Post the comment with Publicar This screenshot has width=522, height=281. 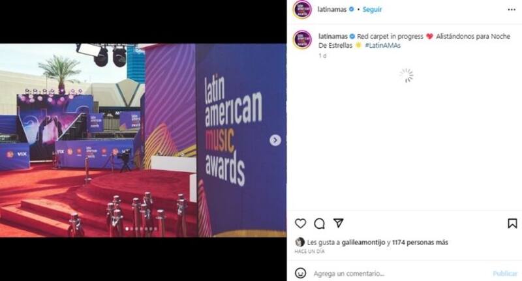coord(505,273)
